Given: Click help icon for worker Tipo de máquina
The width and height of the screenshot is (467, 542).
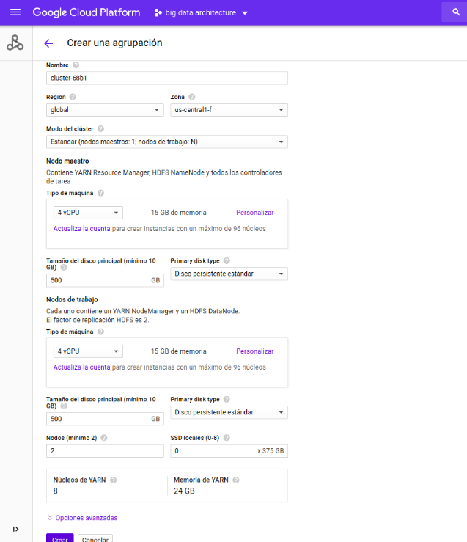Looking at the screenshot, I should click(100, 332).
